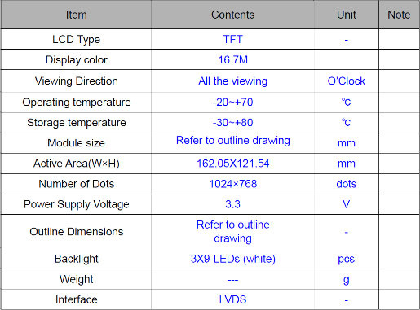The image size is (420, 310).
Task: Click the -20~+70 operating temperature value
Action: (232, 102)
